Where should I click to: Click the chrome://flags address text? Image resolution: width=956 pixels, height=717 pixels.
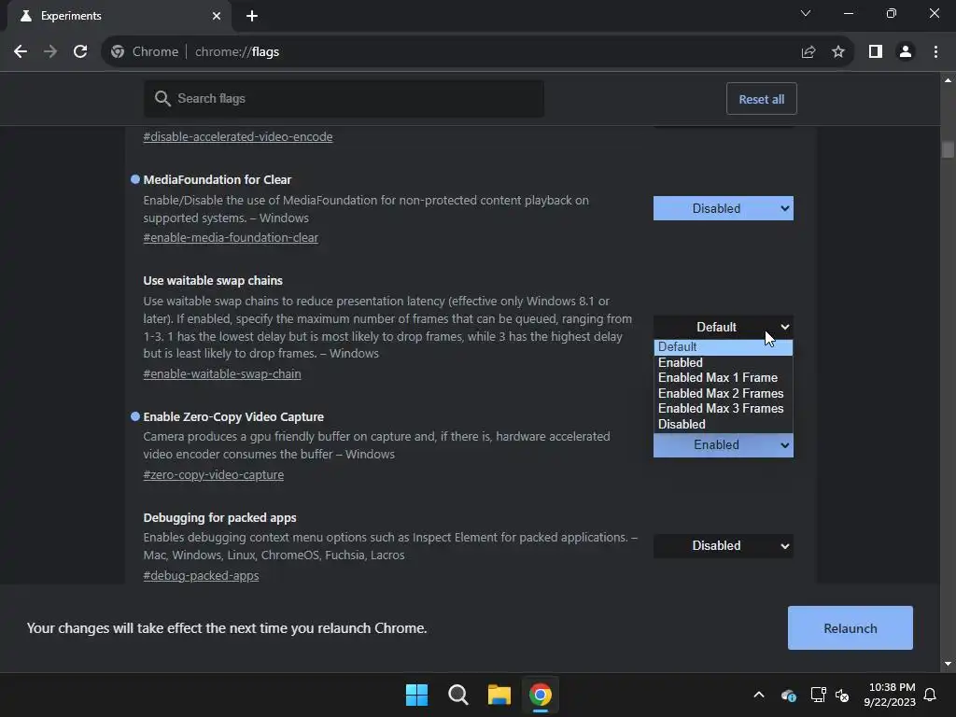tap(237, 52)
